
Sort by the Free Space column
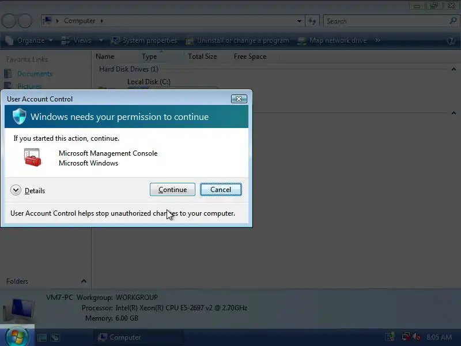[x=250, y=57]
